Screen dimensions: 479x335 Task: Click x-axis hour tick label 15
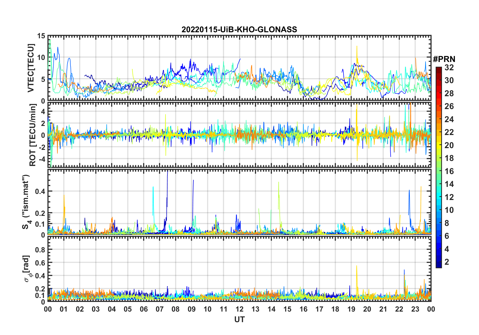click(x=287, y=309)
